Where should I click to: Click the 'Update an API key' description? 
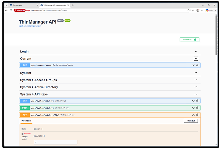pyautogui.click(x=67, y=115)
